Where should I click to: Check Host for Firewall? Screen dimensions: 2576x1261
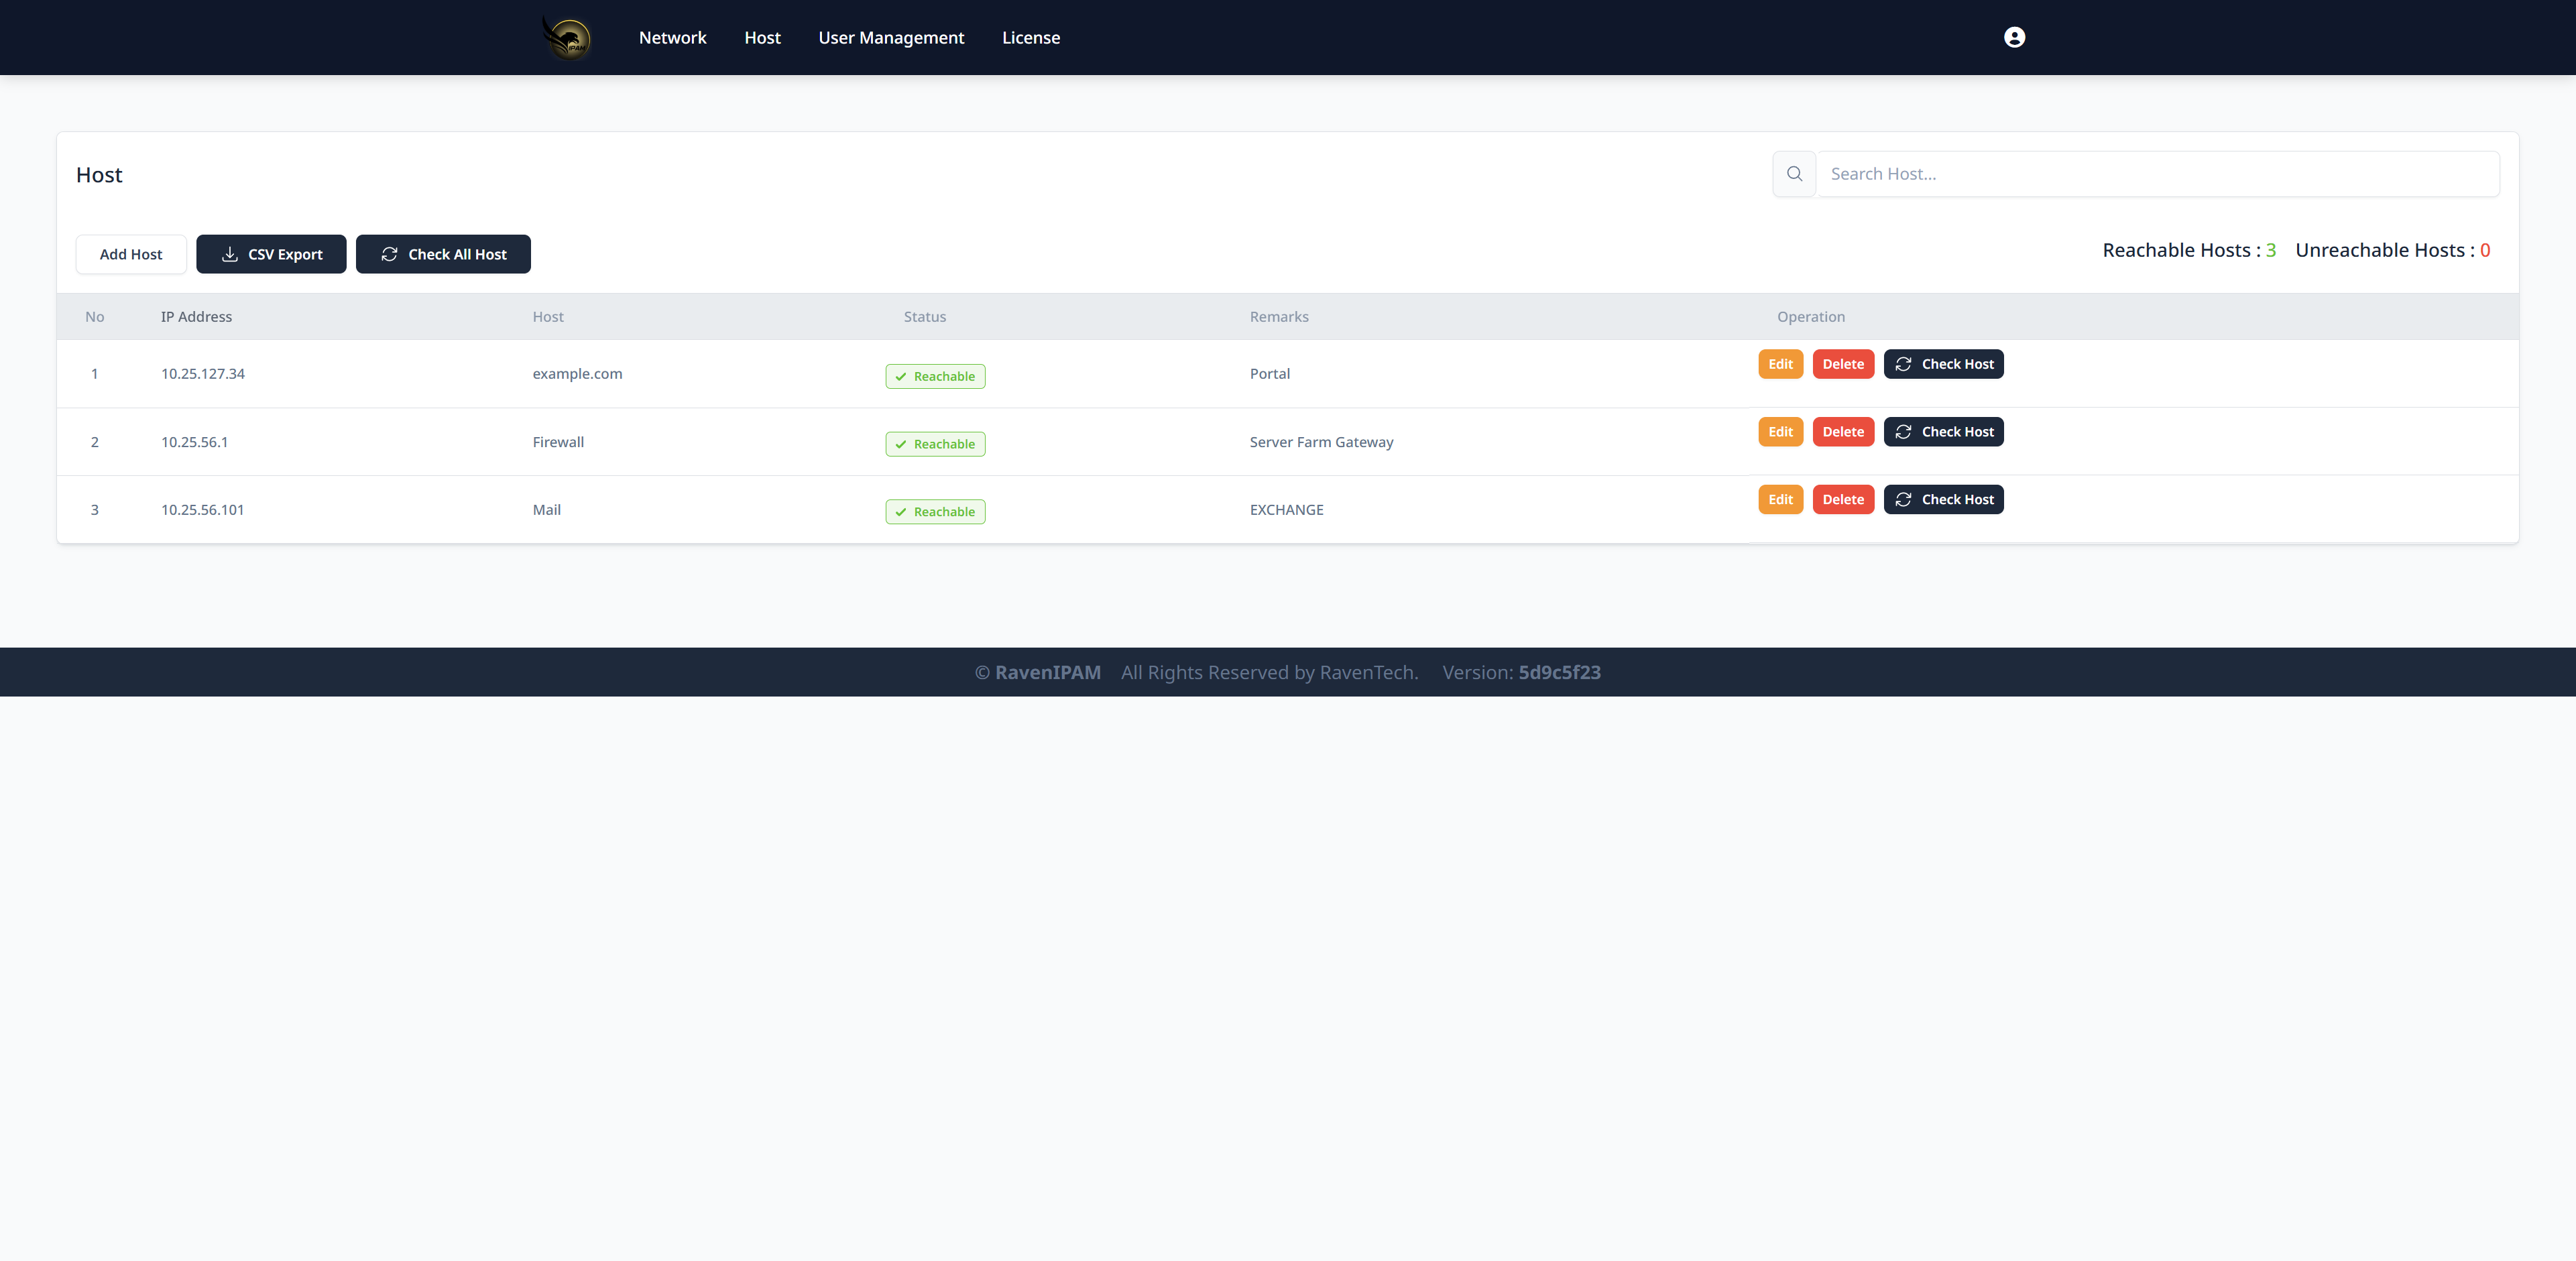[x=1943, y=432]
